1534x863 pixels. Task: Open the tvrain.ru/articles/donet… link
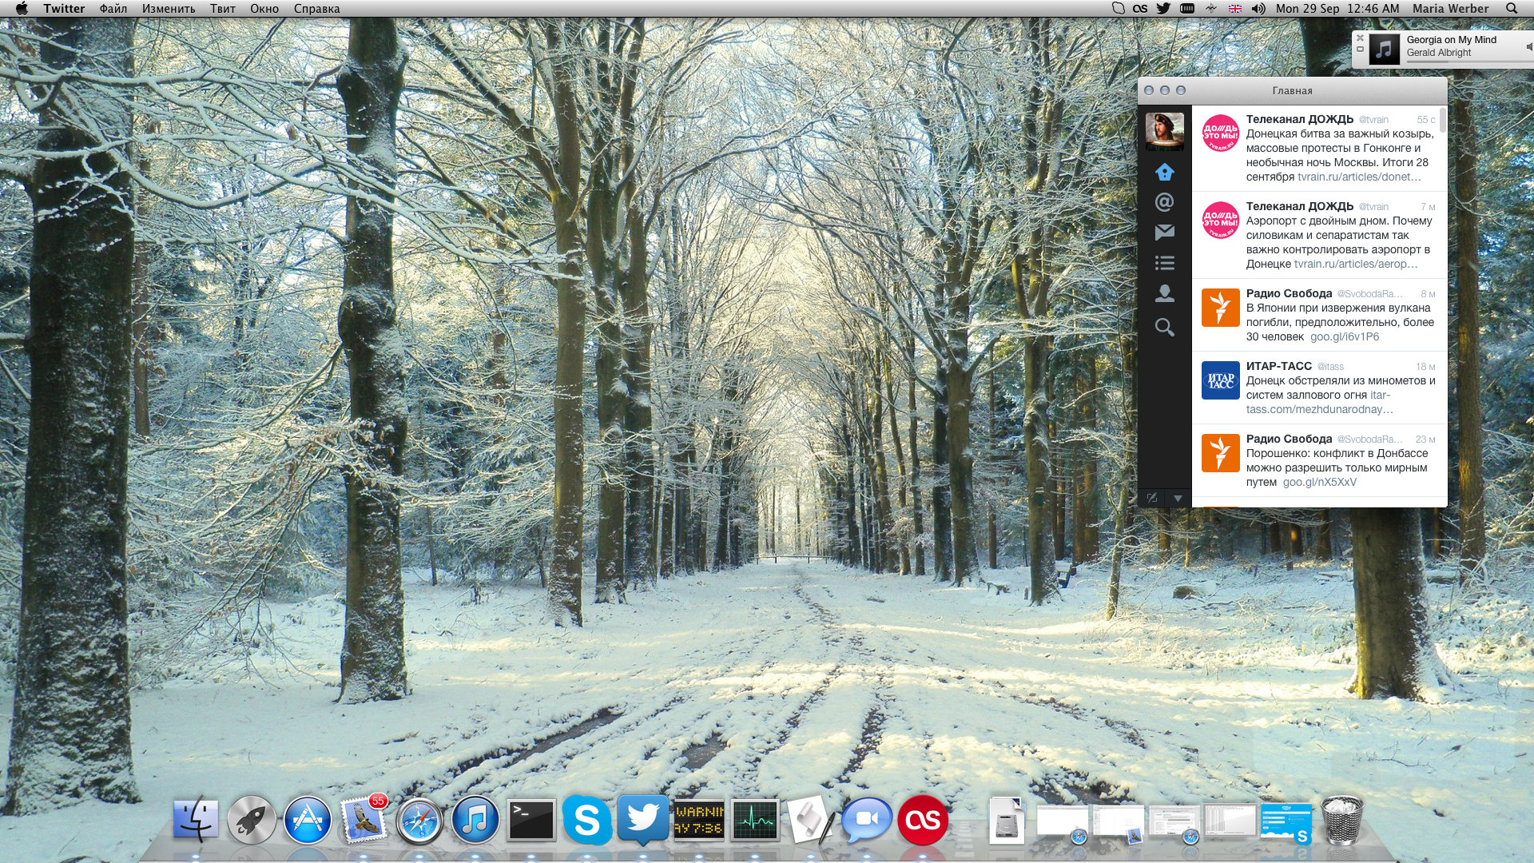pos(1359,177)
